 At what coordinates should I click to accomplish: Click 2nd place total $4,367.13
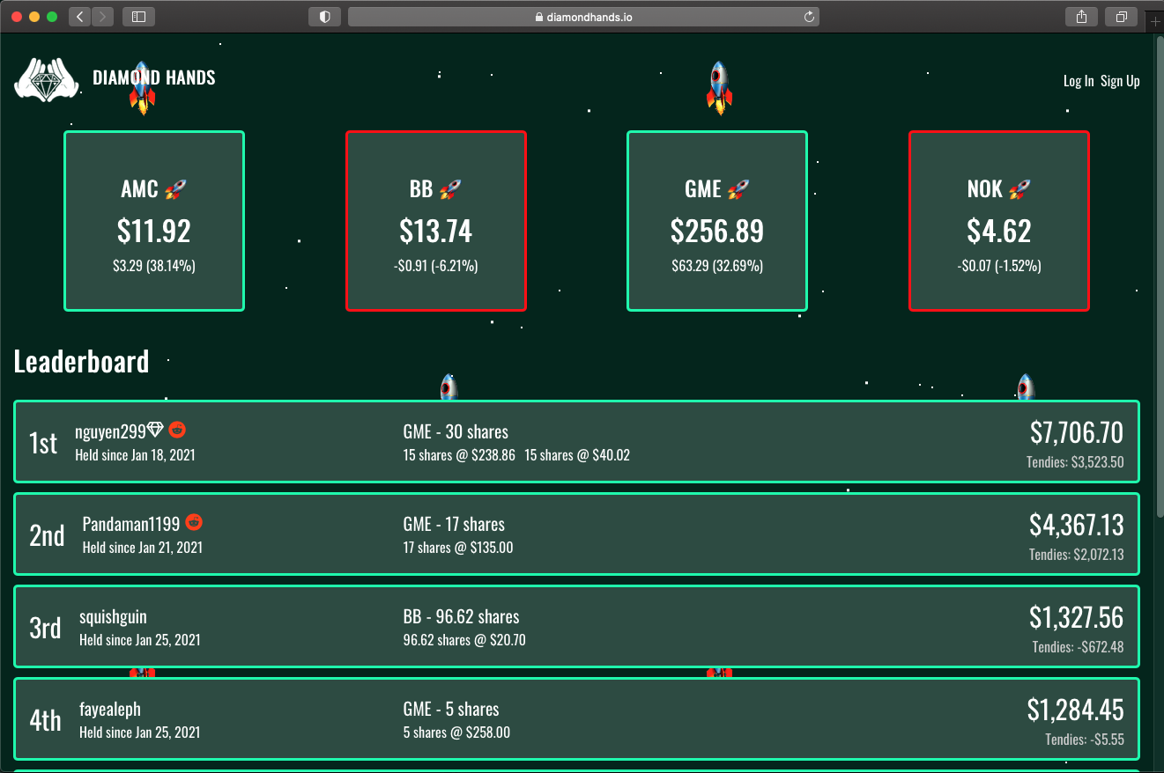pos(1077,525)
